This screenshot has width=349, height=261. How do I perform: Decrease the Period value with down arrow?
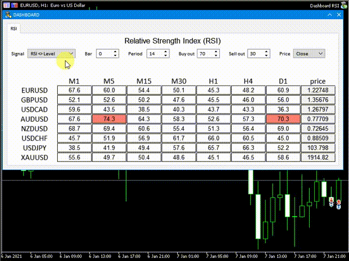(x=167, y=55)
